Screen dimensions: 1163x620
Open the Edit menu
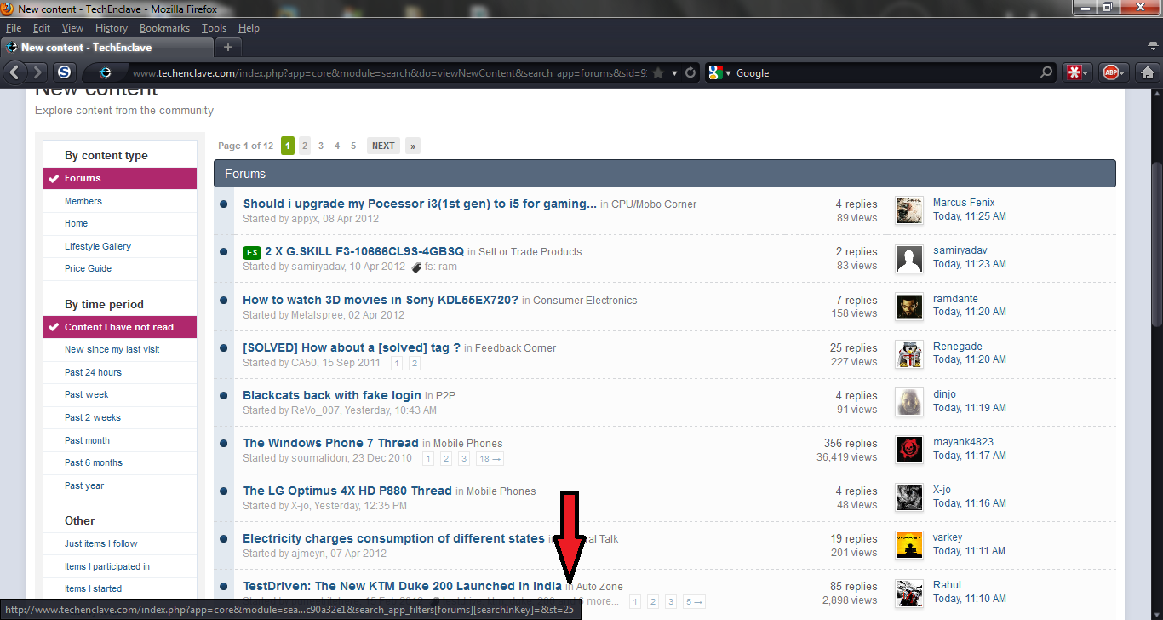click(42, 28)
